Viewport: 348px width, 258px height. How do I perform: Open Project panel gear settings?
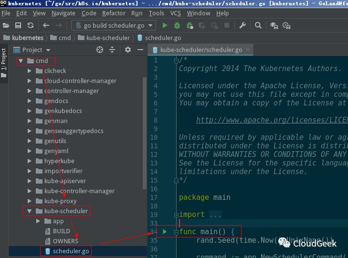[127, 50]
